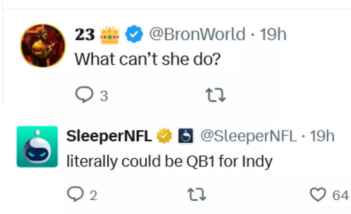Open BronWorld's profile picture
This screenshot has width=351, height=214.
coord(43,45)
